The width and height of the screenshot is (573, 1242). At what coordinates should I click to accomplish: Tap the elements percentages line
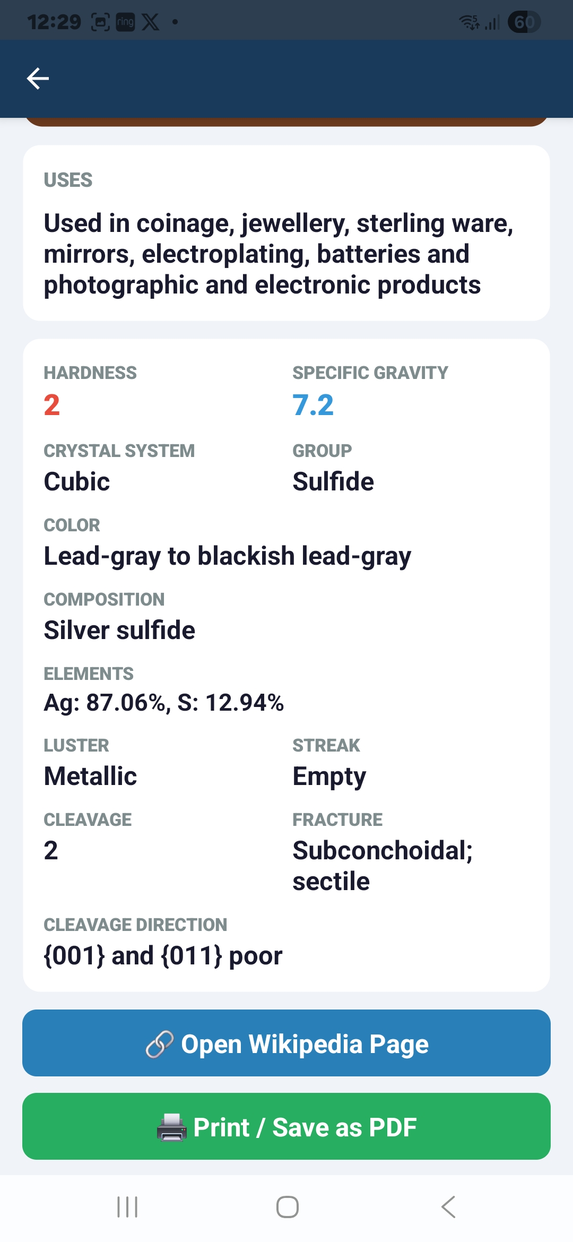pyautogui.click(x=164, y=703)
